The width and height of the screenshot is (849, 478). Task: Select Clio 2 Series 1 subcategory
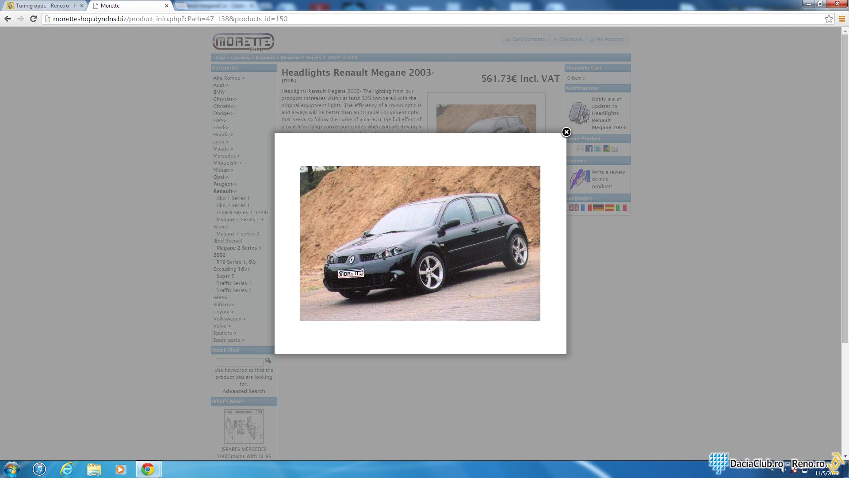(x=233, y=205)
